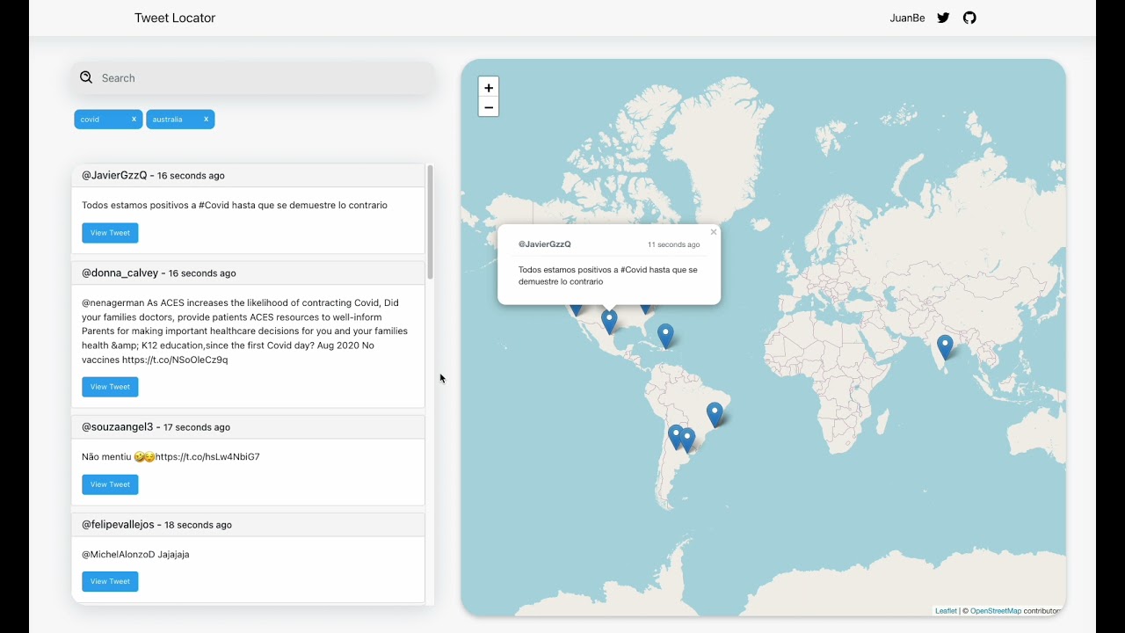Click the map marker over southeastern USA

click(645, 309)
